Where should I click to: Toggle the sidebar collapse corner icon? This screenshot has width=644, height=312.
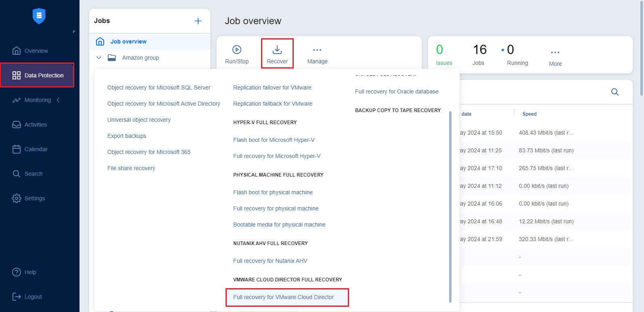pyautogui.click(x=74, y=32)
